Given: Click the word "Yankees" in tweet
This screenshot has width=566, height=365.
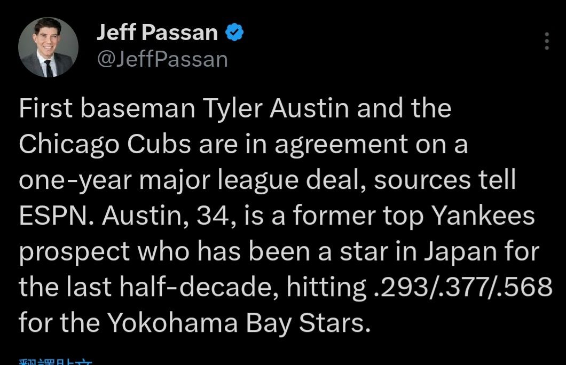Looking at the screenshot, I should point(483,216).
